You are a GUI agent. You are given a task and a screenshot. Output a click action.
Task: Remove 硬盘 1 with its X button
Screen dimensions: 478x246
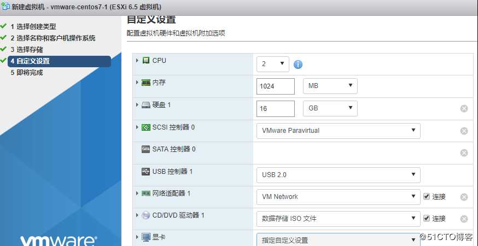(x=464, y=109)
